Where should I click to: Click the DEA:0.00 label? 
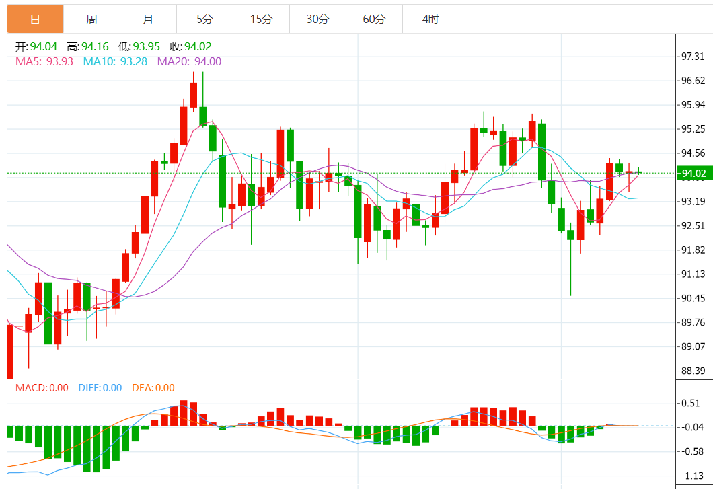[153, 388]
